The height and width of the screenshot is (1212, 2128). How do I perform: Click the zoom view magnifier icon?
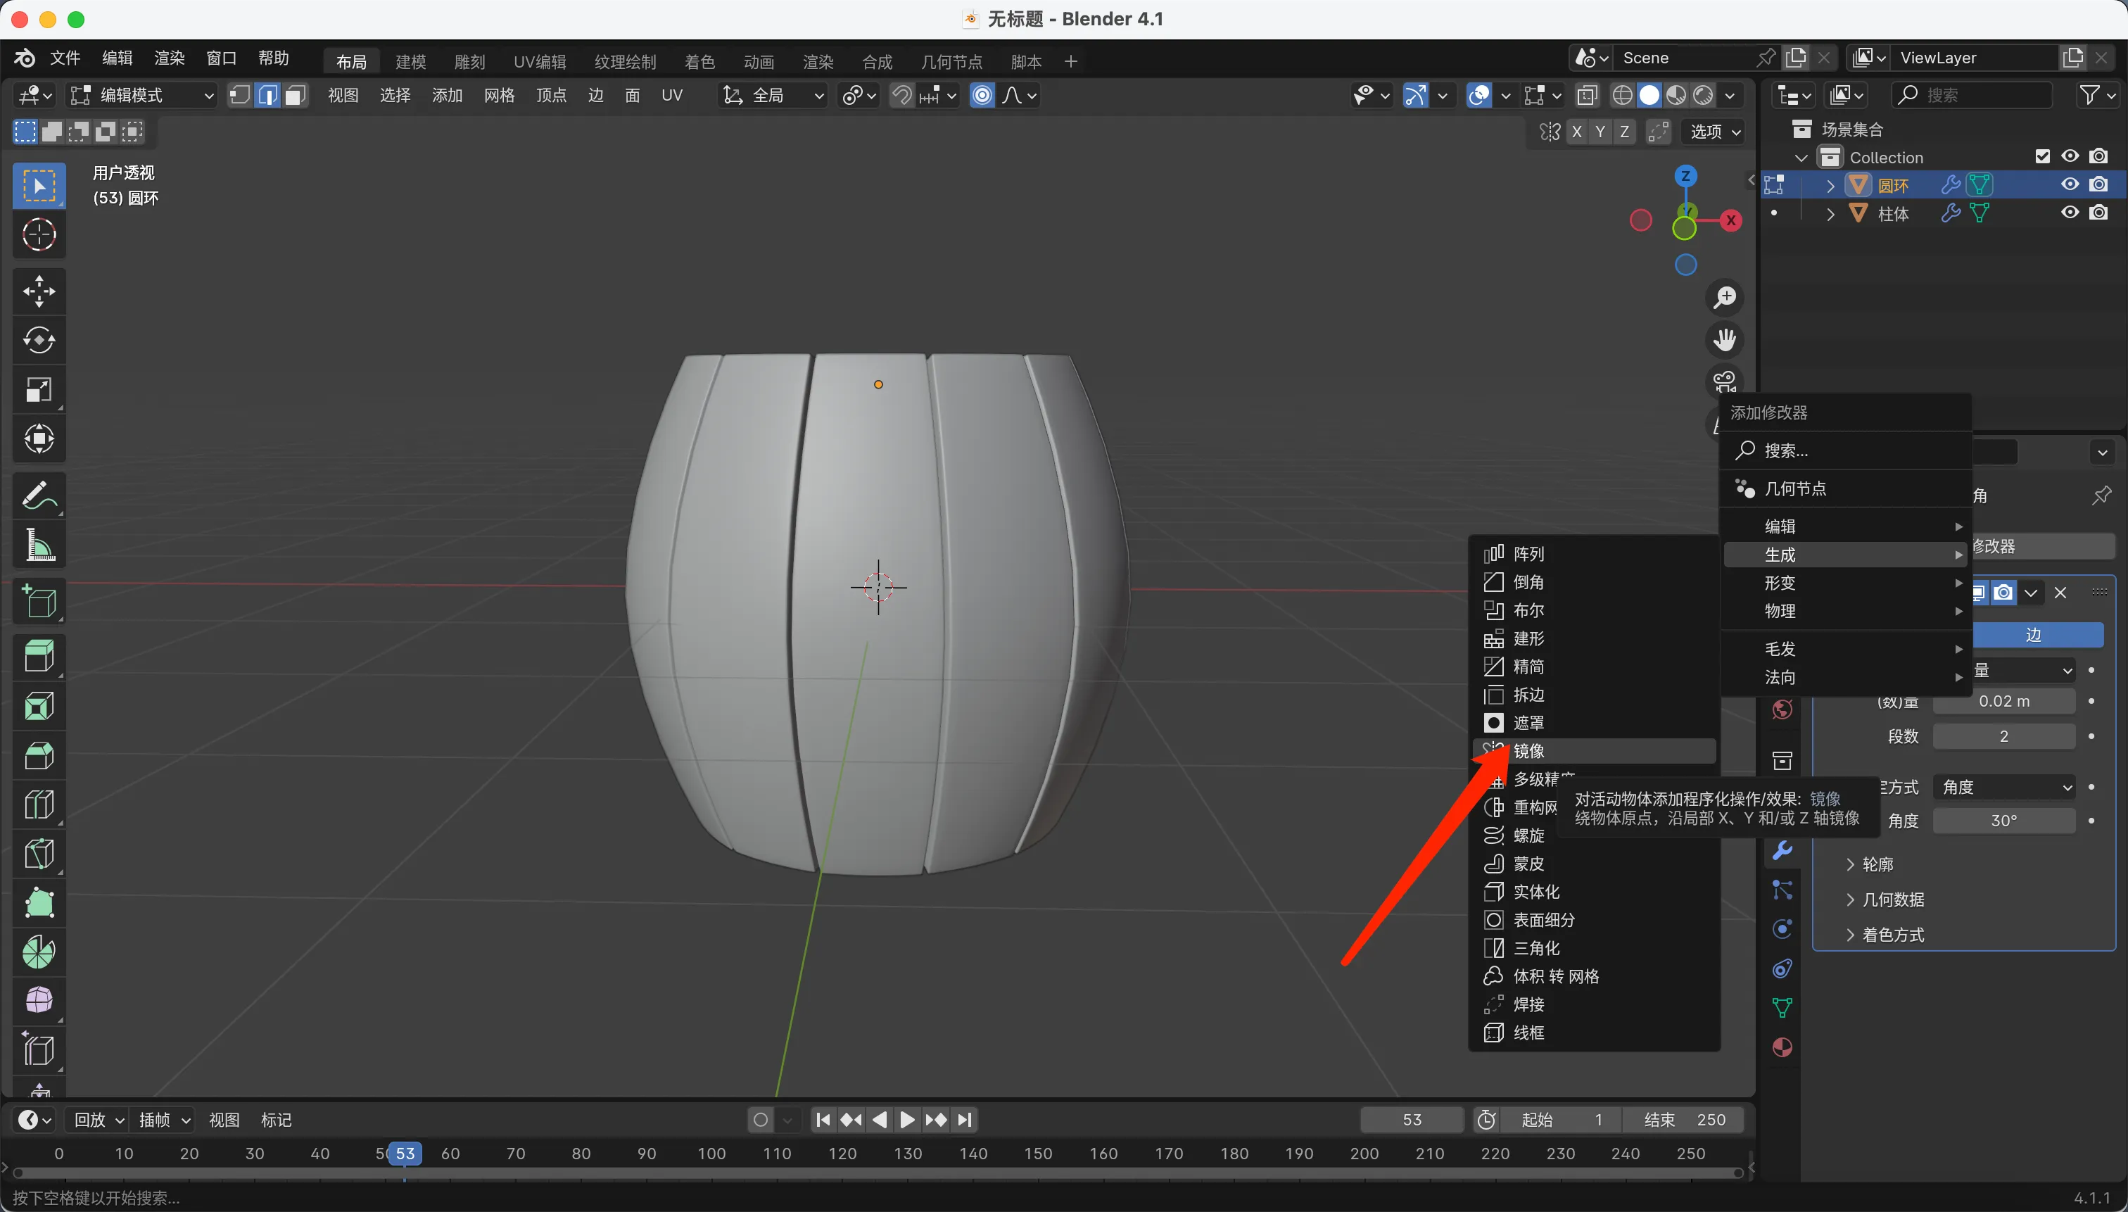pos(1725,297)
